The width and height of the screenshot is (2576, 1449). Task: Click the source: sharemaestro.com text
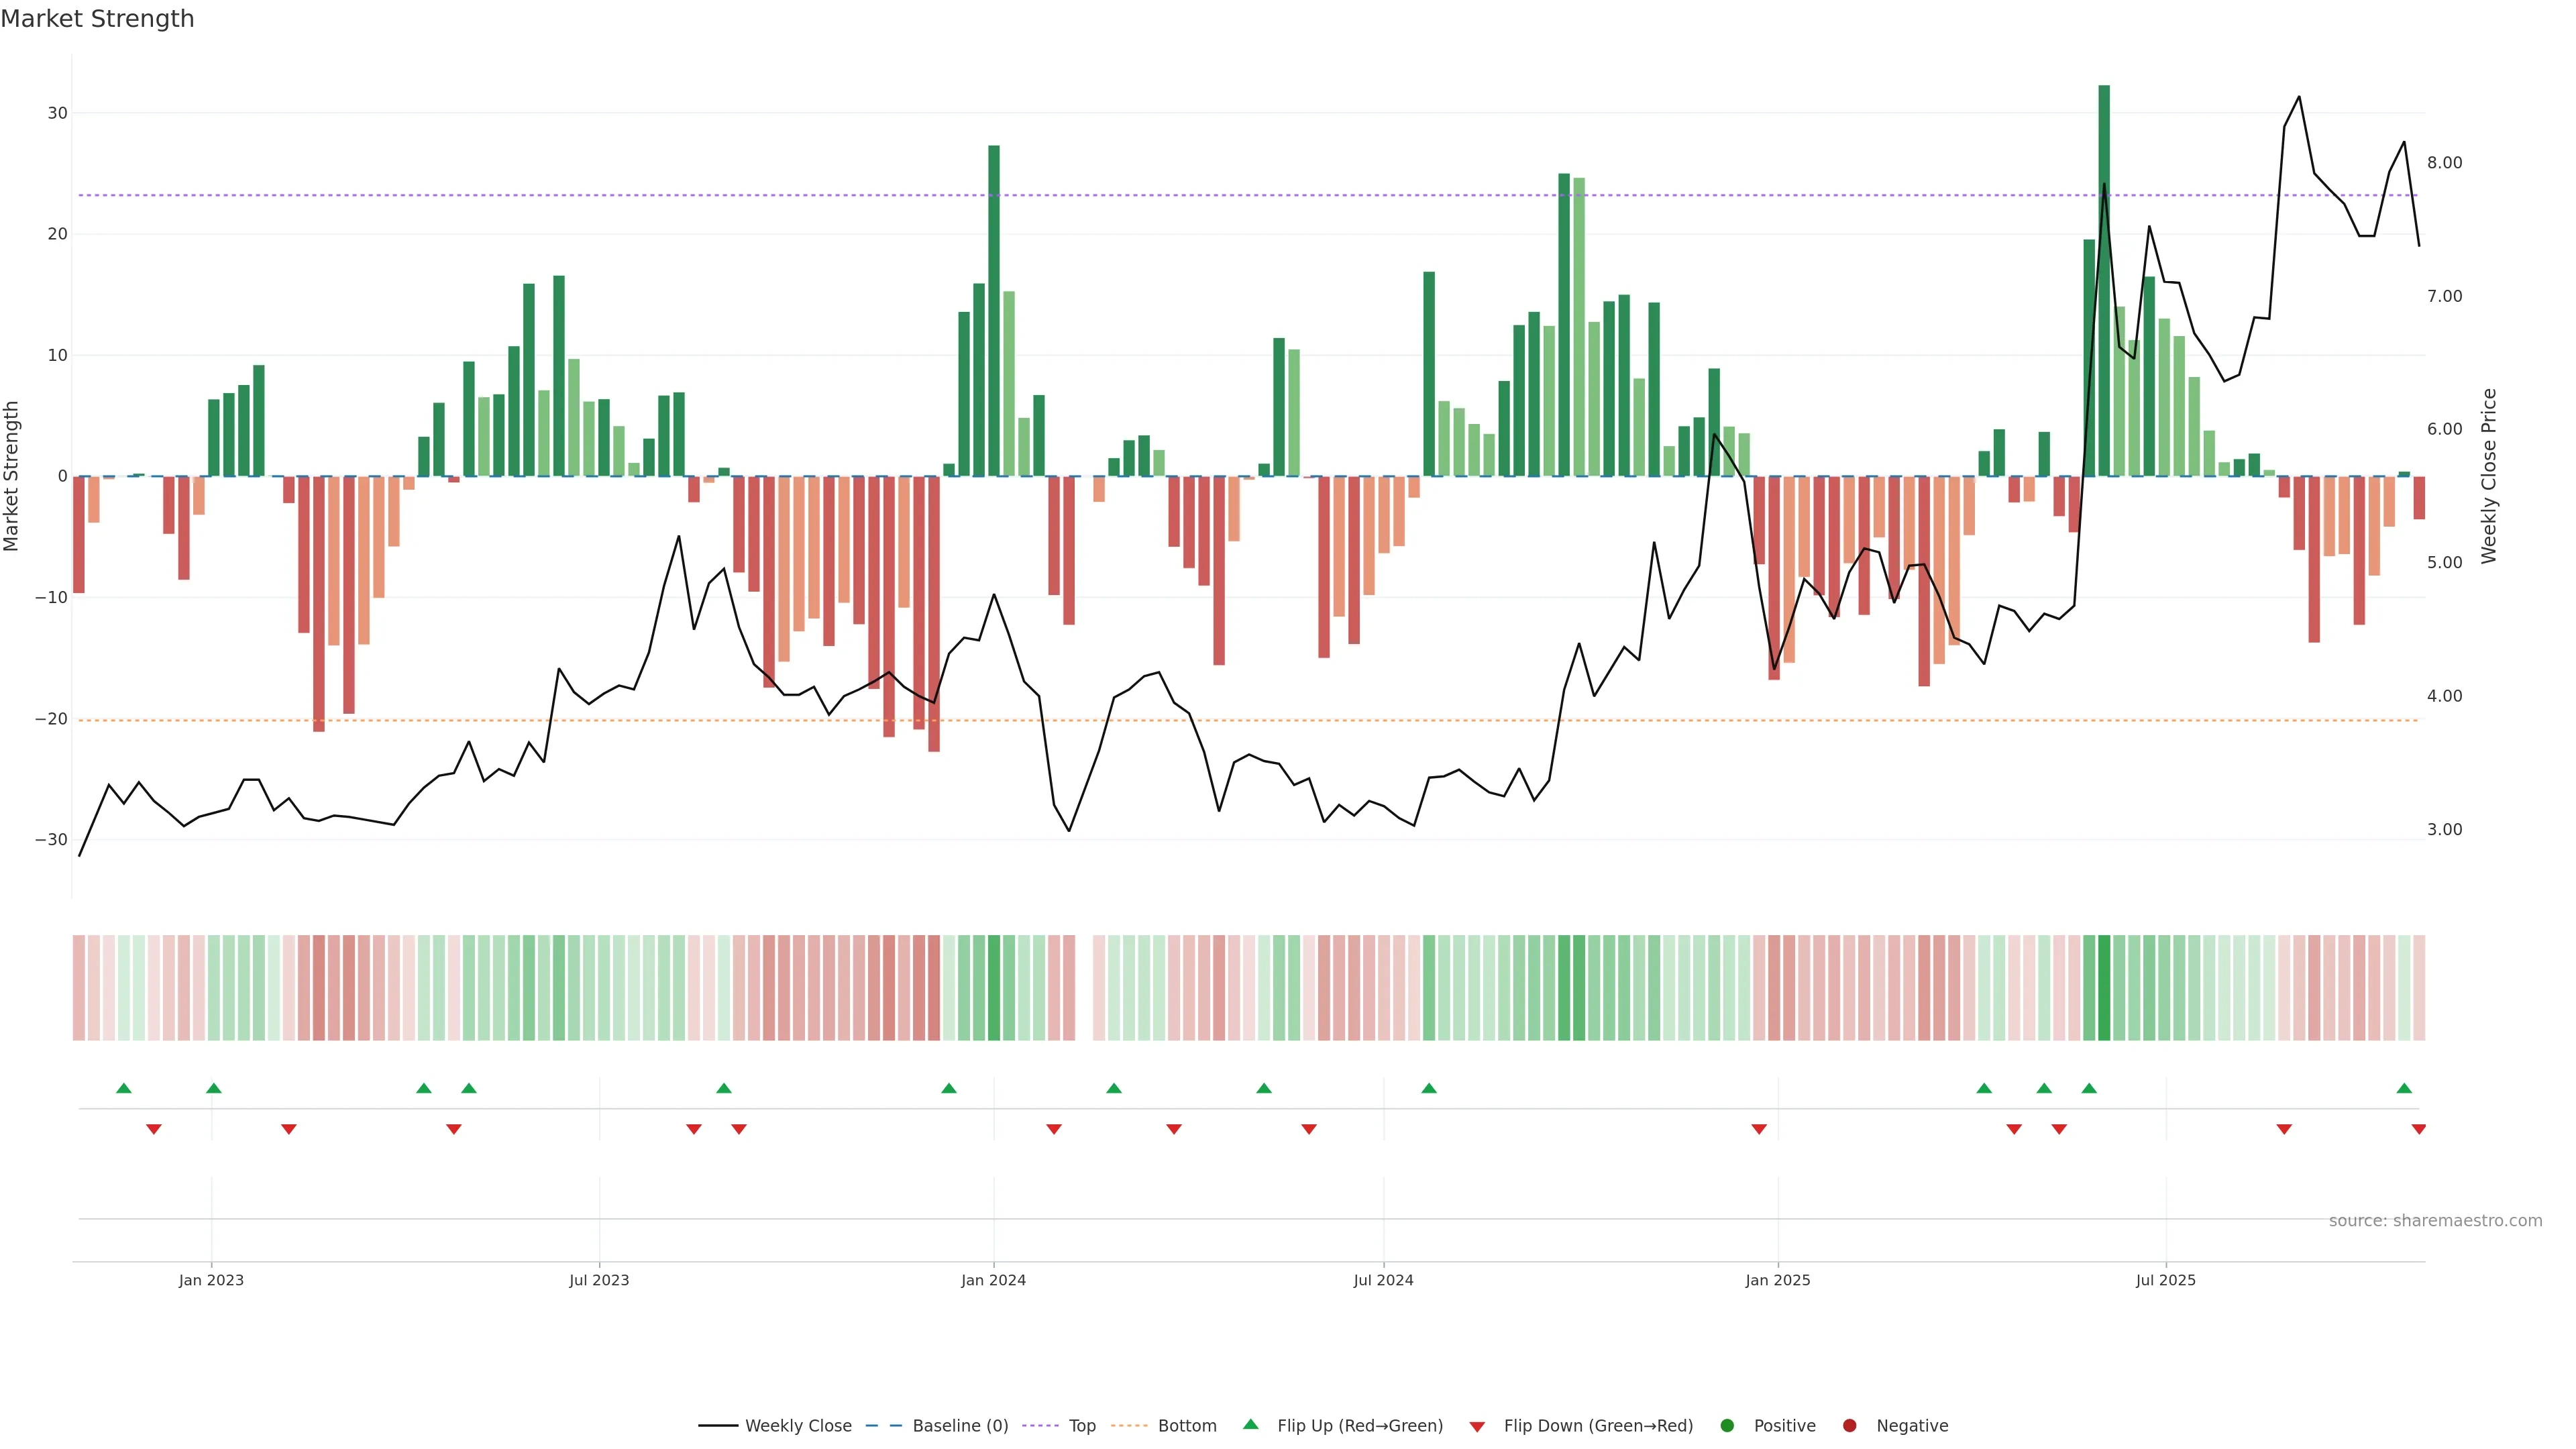[2435, 1220]
